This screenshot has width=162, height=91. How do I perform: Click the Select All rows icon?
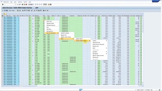tap(18, 11)
